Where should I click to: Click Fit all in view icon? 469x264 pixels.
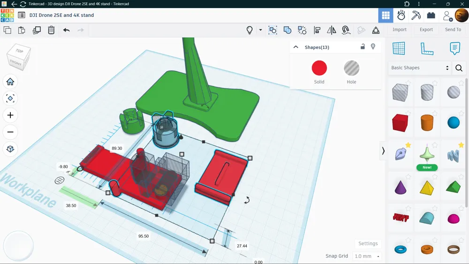click(x=10, y=98)
